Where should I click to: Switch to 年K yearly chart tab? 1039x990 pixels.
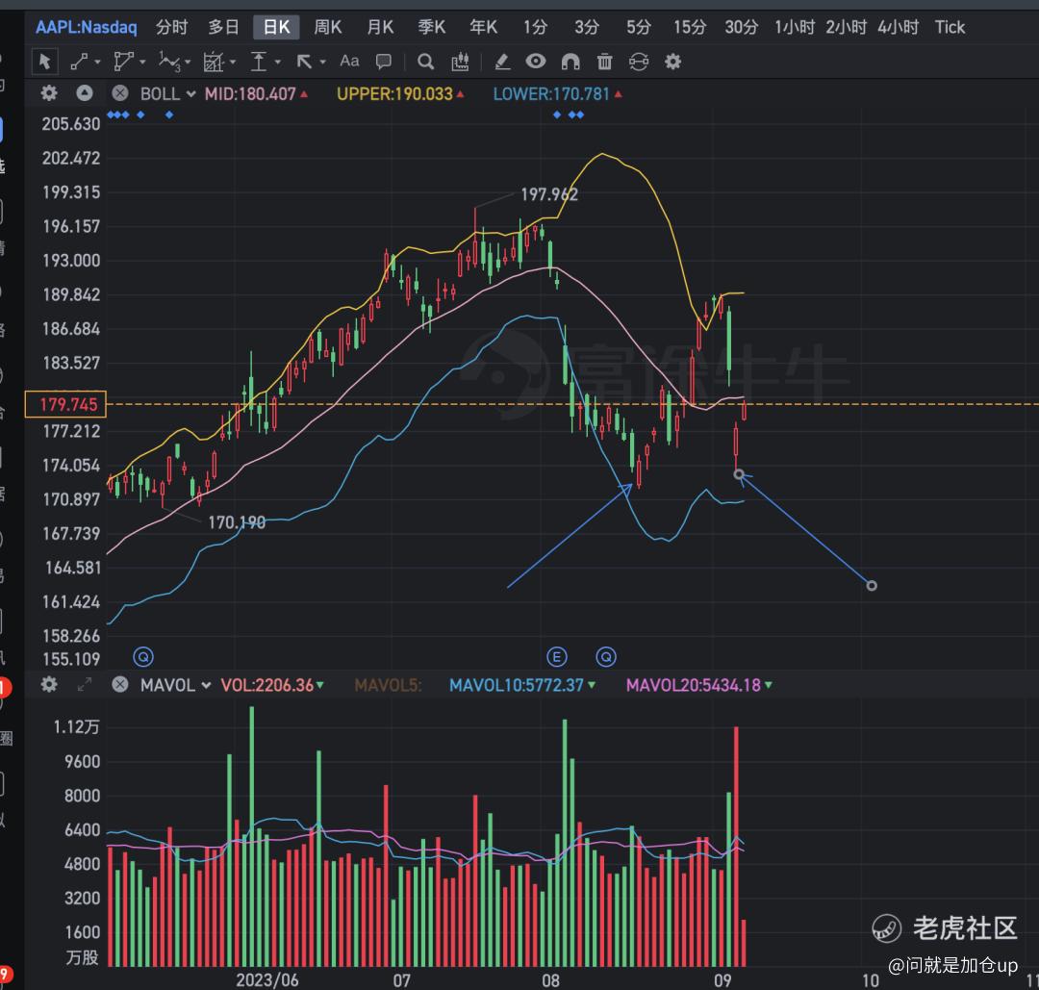(483, 27)
